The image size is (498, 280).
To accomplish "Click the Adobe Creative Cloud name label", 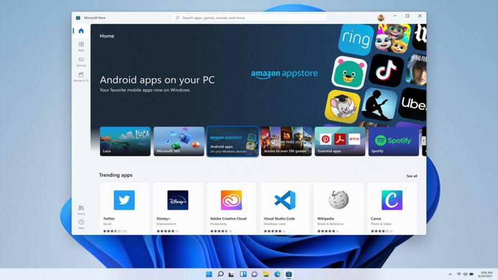I will pyautogui.click(x=228, y=219).
